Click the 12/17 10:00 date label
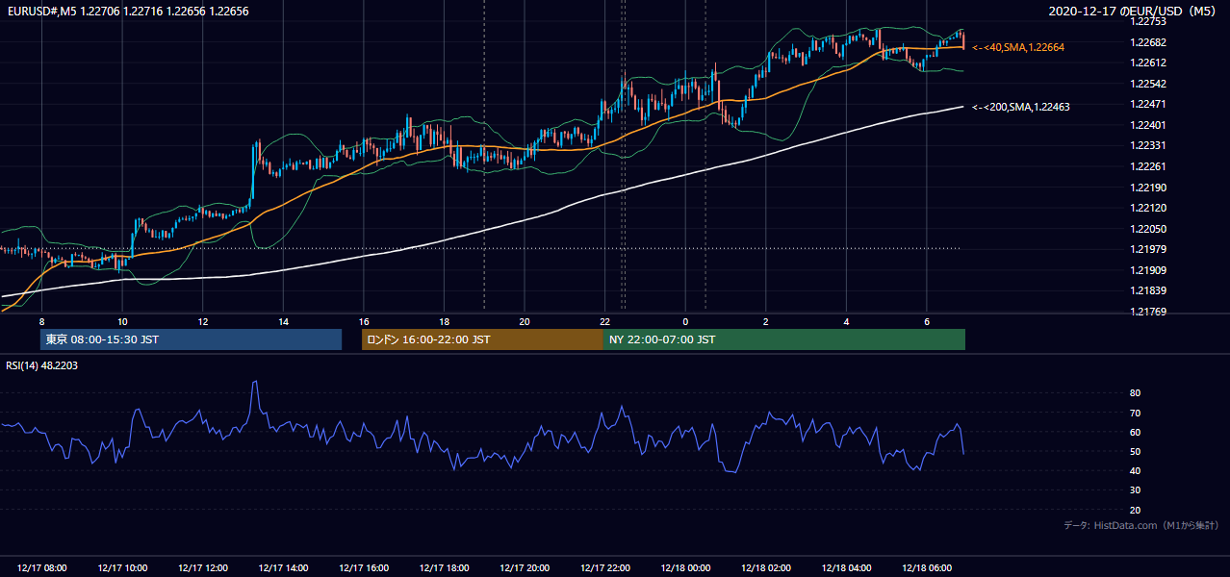This screenshot has width=1230, height=577. [122, 568]
